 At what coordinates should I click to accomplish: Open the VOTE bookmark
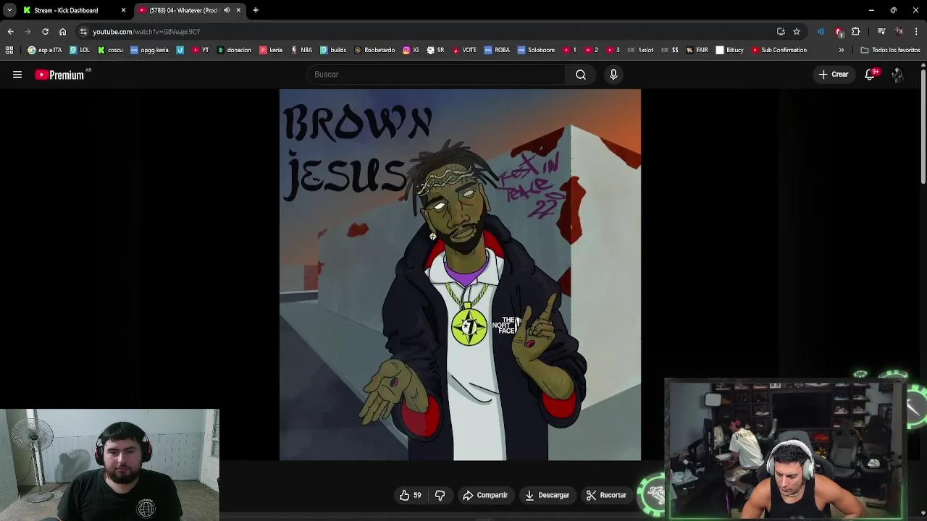pyautogui.click(x=464, y=50)
